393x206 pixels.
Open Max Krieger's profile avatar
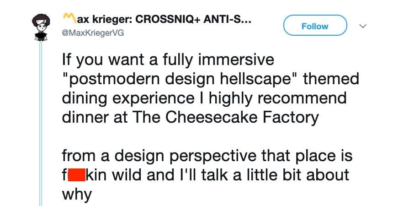41,27
